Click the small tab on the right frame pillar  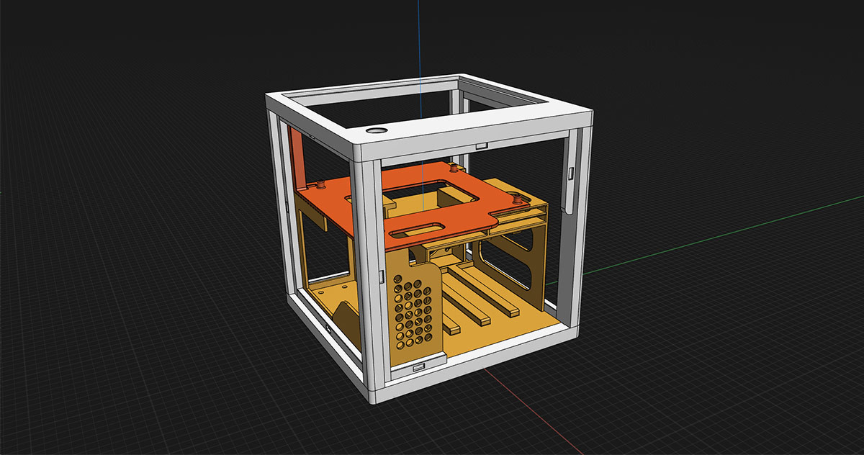pos(570,173)
